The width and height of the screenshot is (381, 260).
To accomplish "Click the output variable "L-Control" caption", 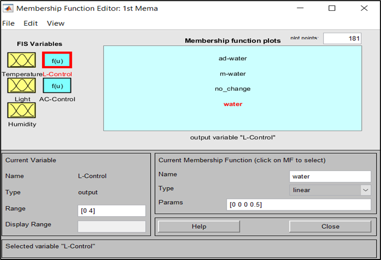I will click(233, 138).
